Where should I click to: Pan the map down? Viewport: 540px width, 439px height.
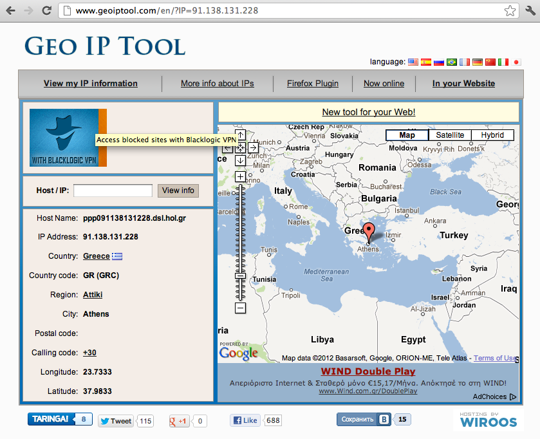pos(240,161)
